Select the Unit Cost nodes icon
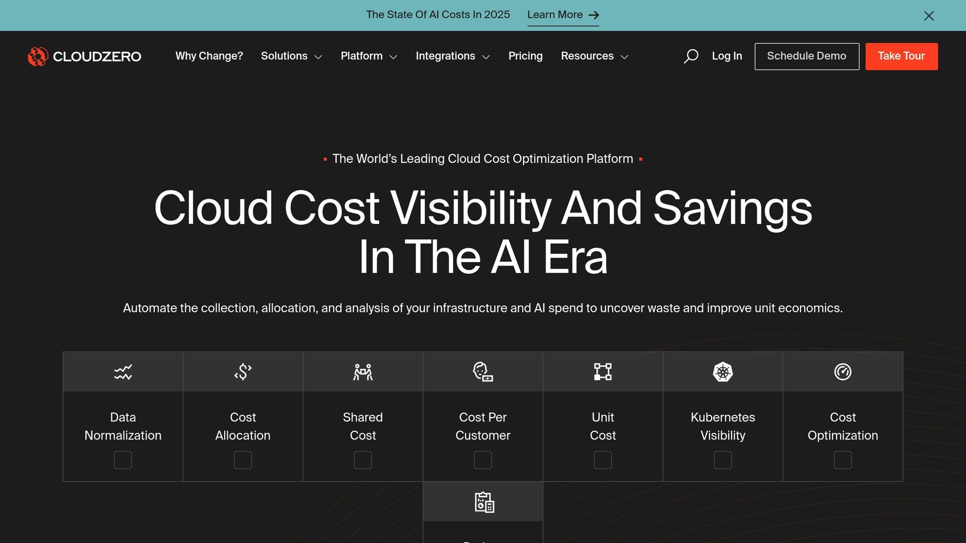The height and width of the screenshot is (543, 966). (x=603, y=372)
